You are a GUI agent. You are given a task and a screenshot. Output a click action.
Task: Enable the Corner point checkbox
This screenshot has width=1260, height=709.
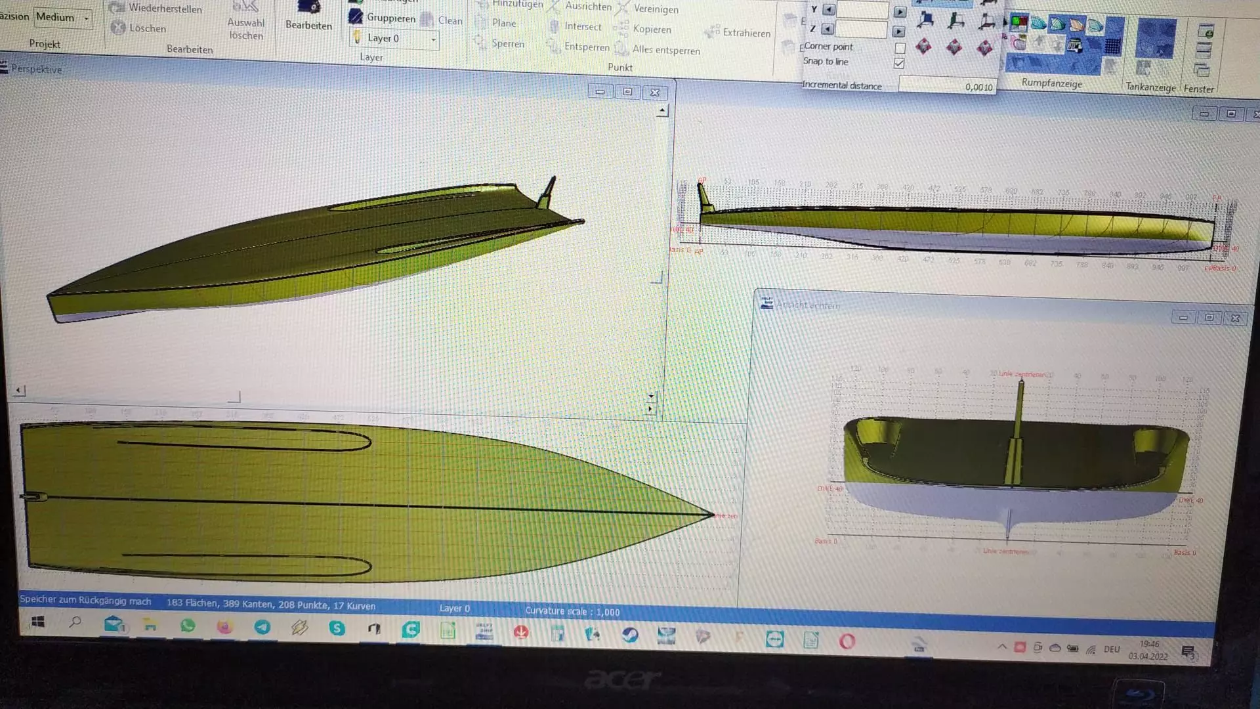click(x=900, y=48)
